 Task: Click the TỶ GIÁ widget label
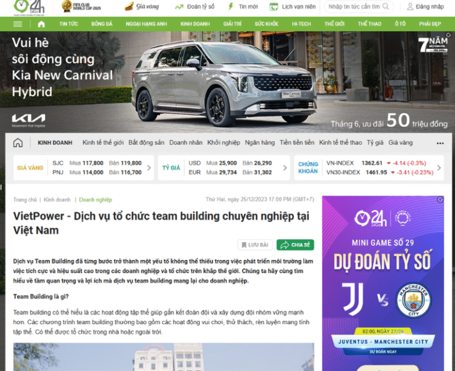click(x=171, y=168)
